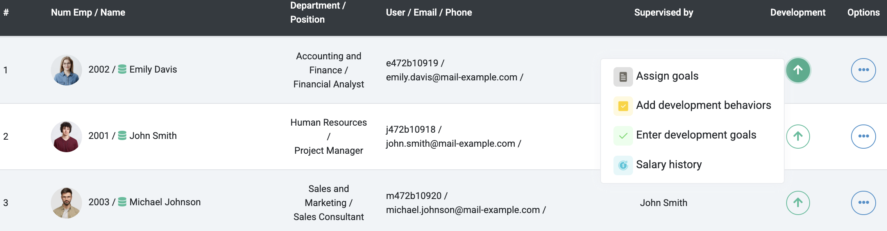Open Michael Johnson's profile photo
887x231 pixels.
(x=66, y=203)
